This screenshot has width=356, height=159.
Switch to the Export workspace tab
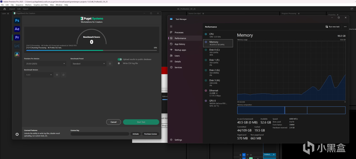(26, 9)
